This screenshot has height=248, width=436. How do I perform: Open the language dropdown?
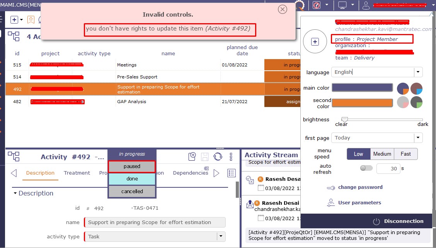pyautogui.click(x=417, y=72)
